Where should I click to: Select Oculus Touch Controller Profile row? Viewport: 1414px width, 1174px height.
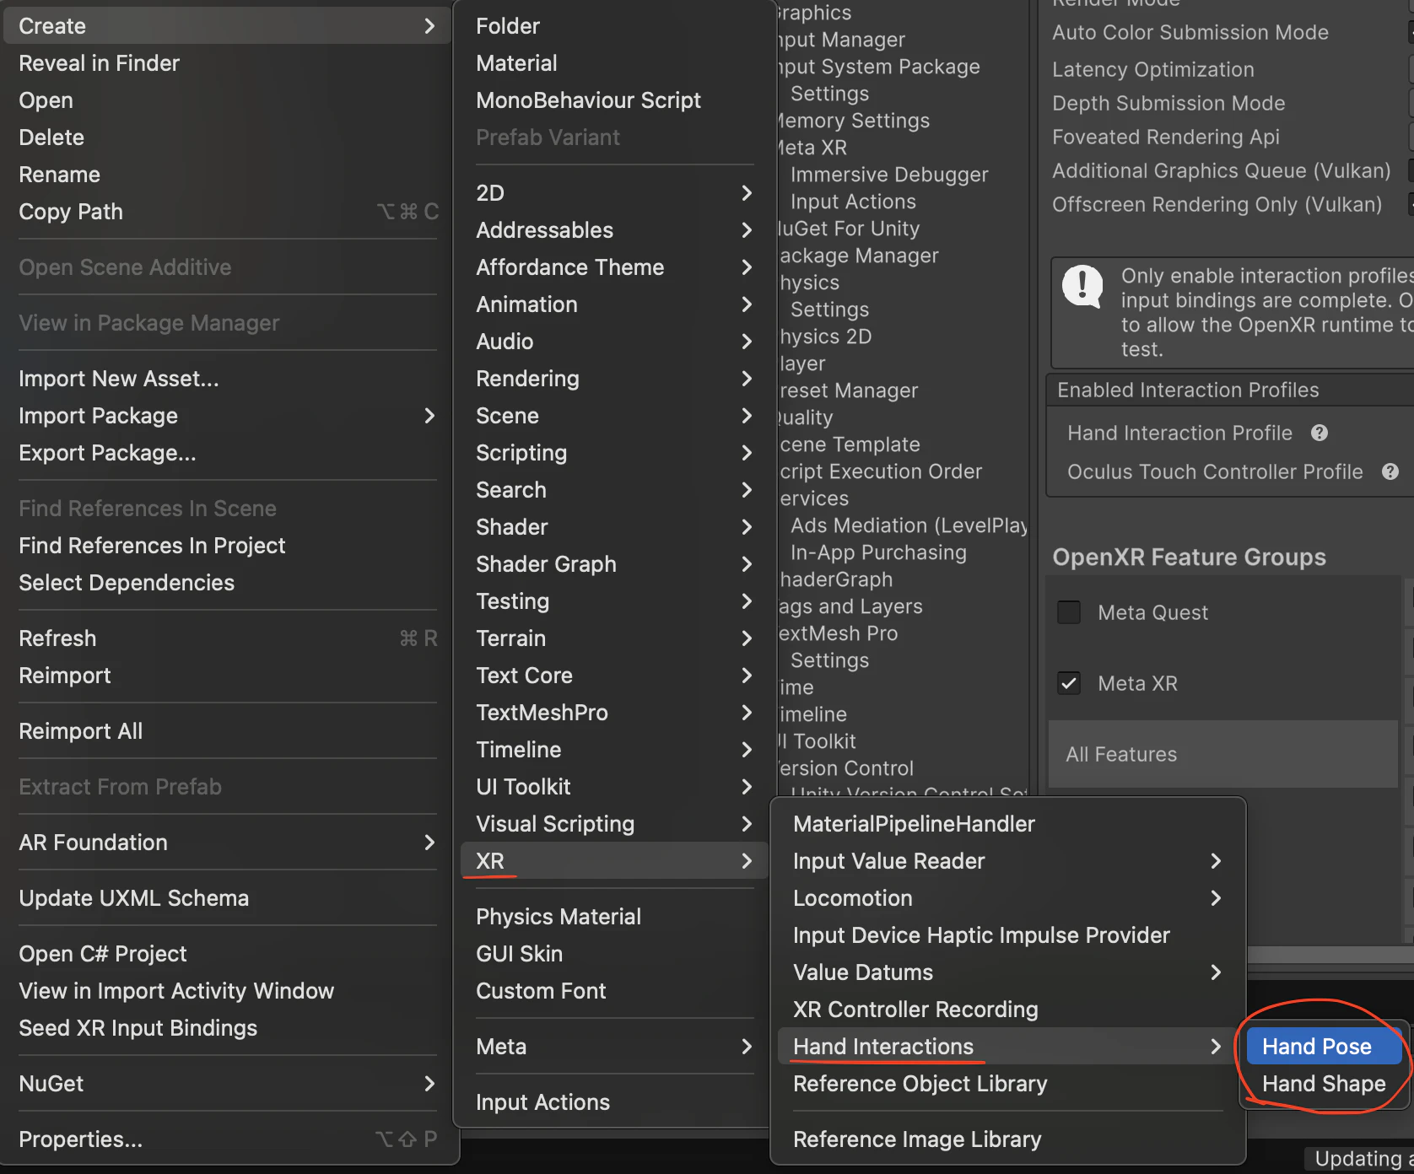coord(1215,471)
